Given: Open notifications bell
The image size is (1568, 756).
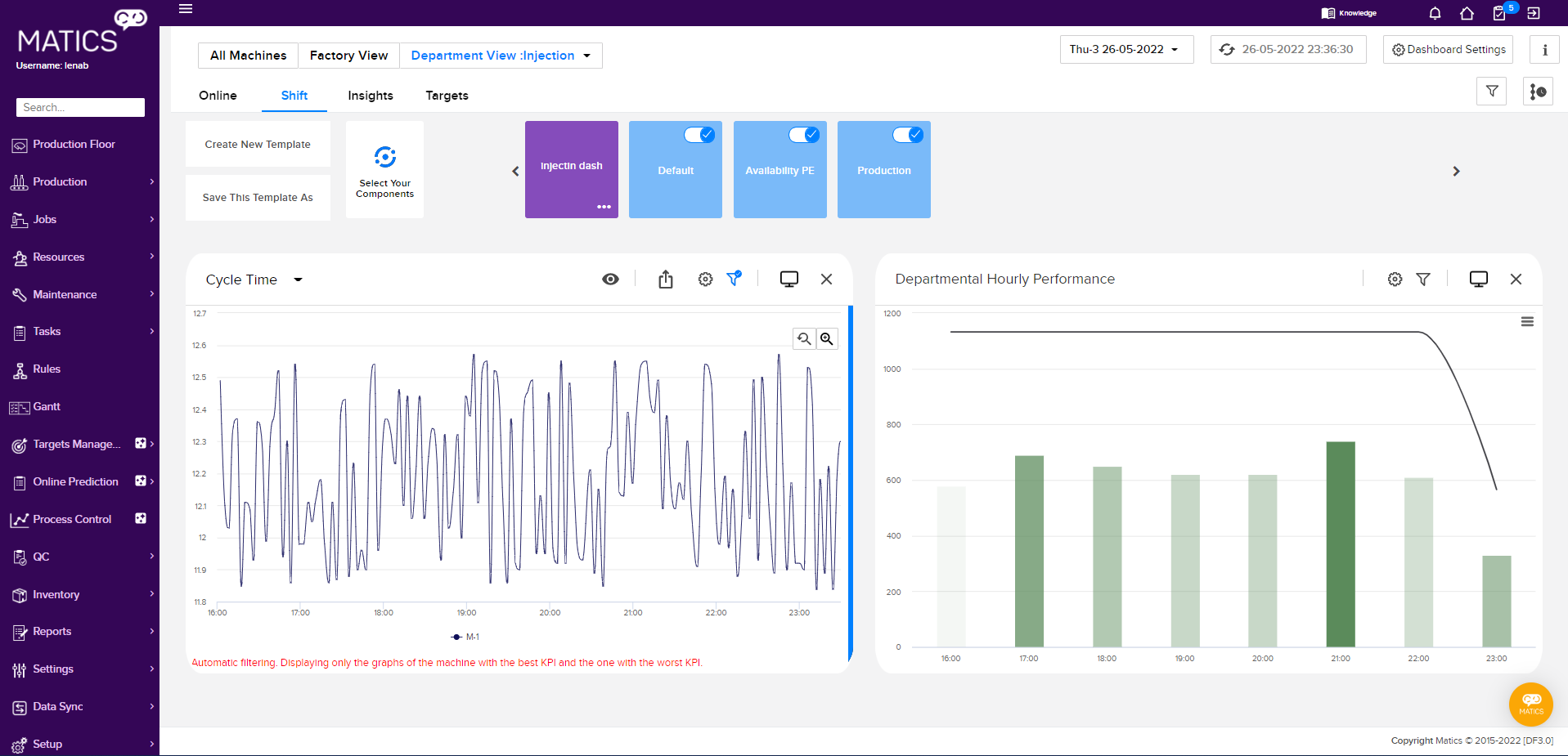Looking at the screenshot, I should (1435, 13).
